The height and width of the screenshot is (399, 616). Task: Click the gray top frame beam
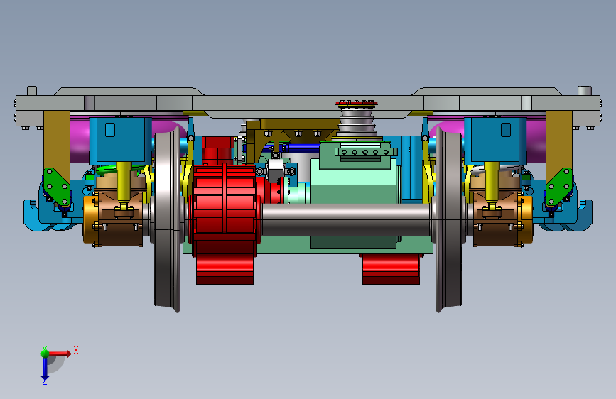308,103
